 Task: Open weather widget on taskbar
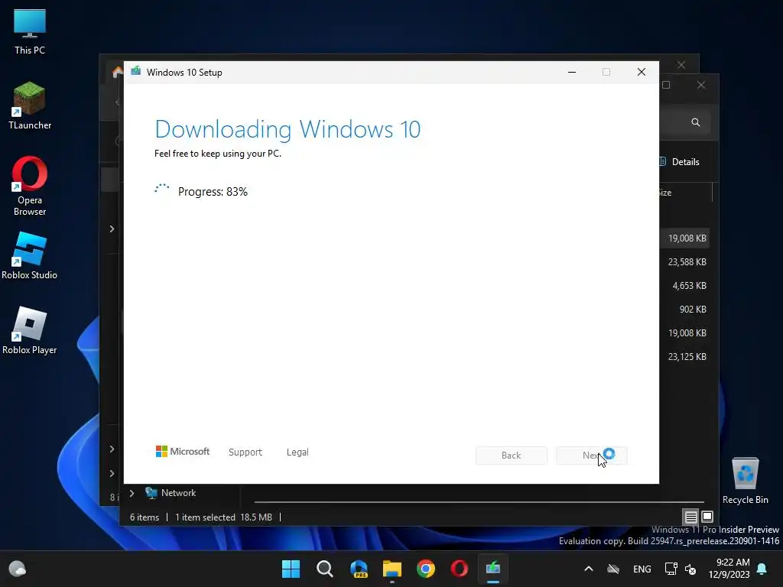click(x=18, y=569)
